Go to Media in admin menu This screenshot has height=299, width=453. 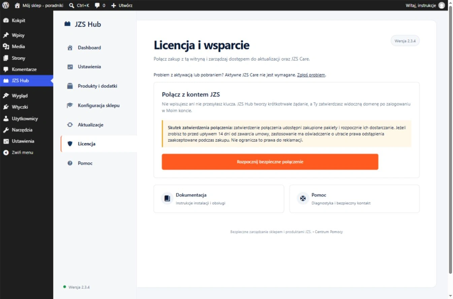[x=27, y=47]
